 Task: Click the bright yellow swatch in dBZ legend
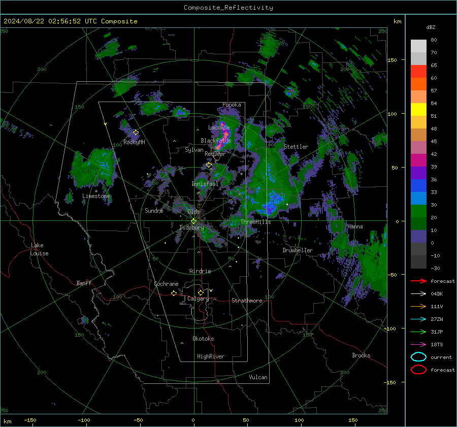(418, 109)
